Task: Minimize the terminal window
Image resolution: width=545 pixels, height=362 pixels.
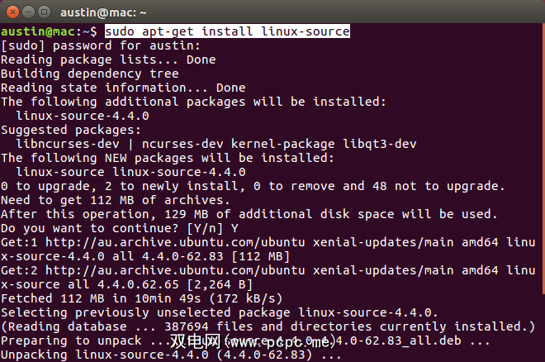Action: (29, 12)
